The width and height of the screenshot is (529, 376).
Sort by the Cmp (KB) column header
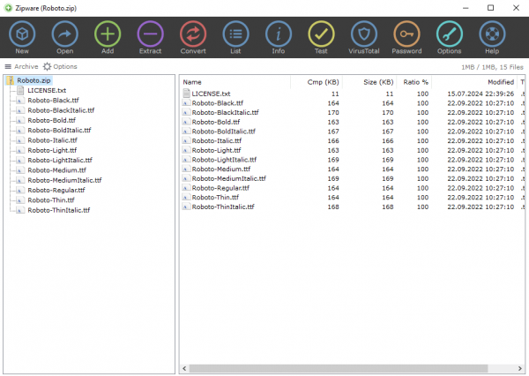point(317,82)
